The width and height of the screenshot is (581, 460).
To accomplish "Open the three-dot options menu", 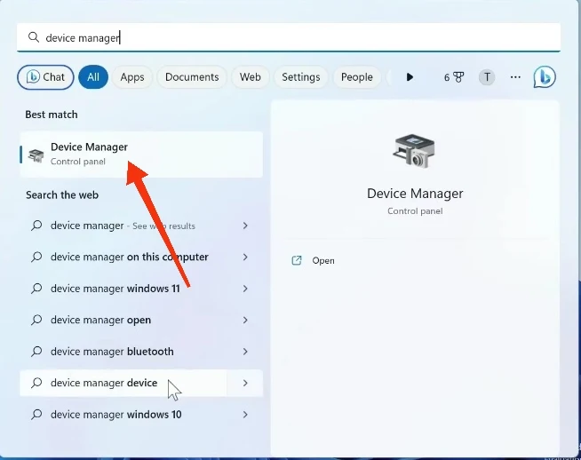I will pyautogui.click(x=515, y=77).
